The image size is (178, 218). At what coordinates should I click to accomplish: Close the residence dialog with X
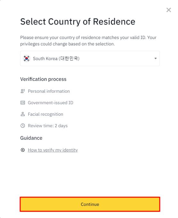pos(168,10)
